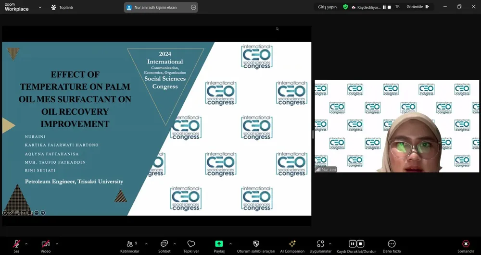Click the Giriş yapın sign-in button
This screenshot has height=255, width=481.
(x=327, y=7)
